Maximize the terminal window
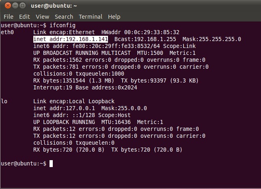 (22, 6)
